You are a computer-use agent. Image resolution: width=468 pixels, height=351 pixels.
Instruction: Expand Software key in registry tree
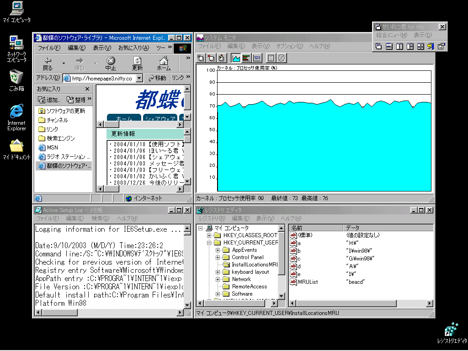pos(218,294)
